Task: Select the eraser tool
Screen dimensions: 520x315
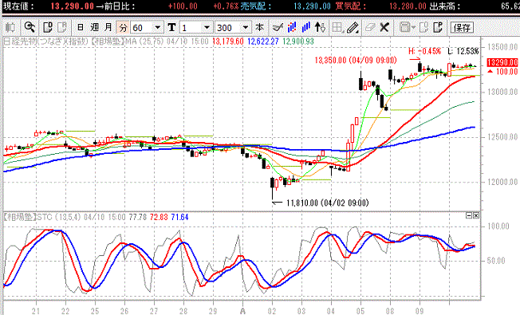Action: coord(370,28)
